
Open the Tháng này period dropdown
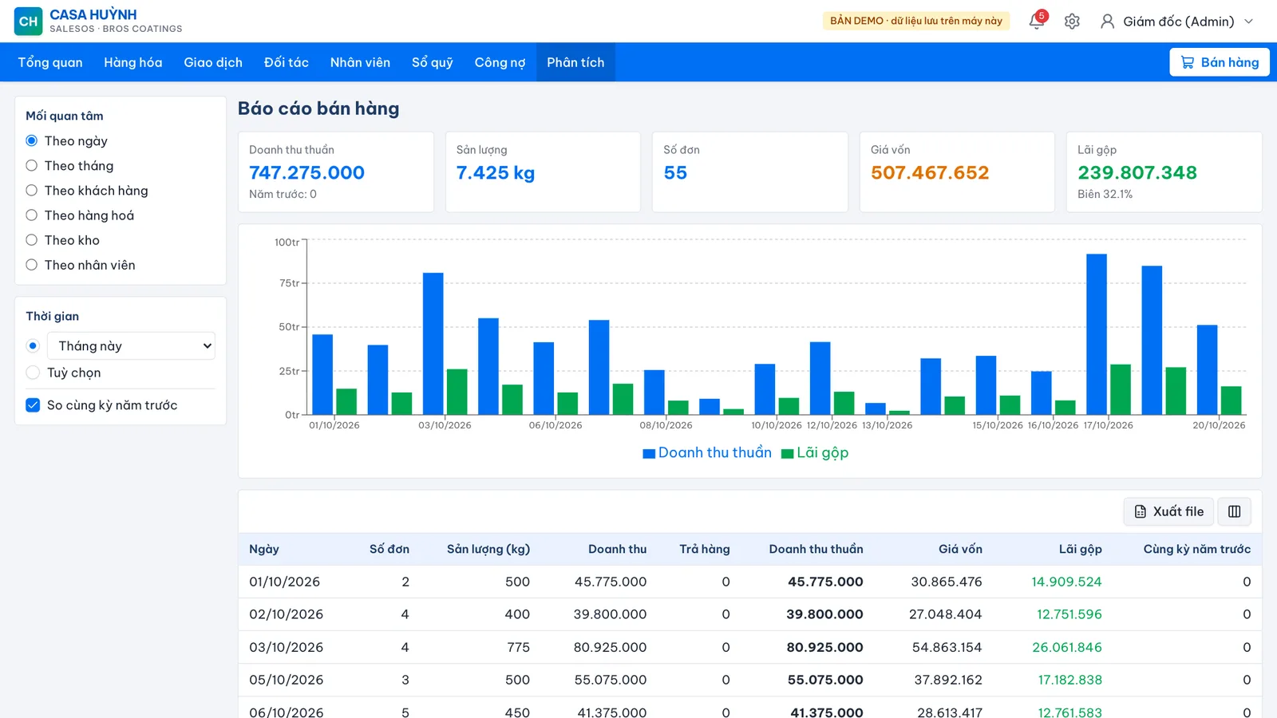pyautogui.click(x=132, y=346)
